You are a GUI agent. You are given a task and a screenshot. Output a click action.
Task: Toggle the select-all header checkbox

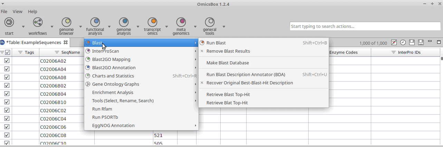(x=8, y=52)
